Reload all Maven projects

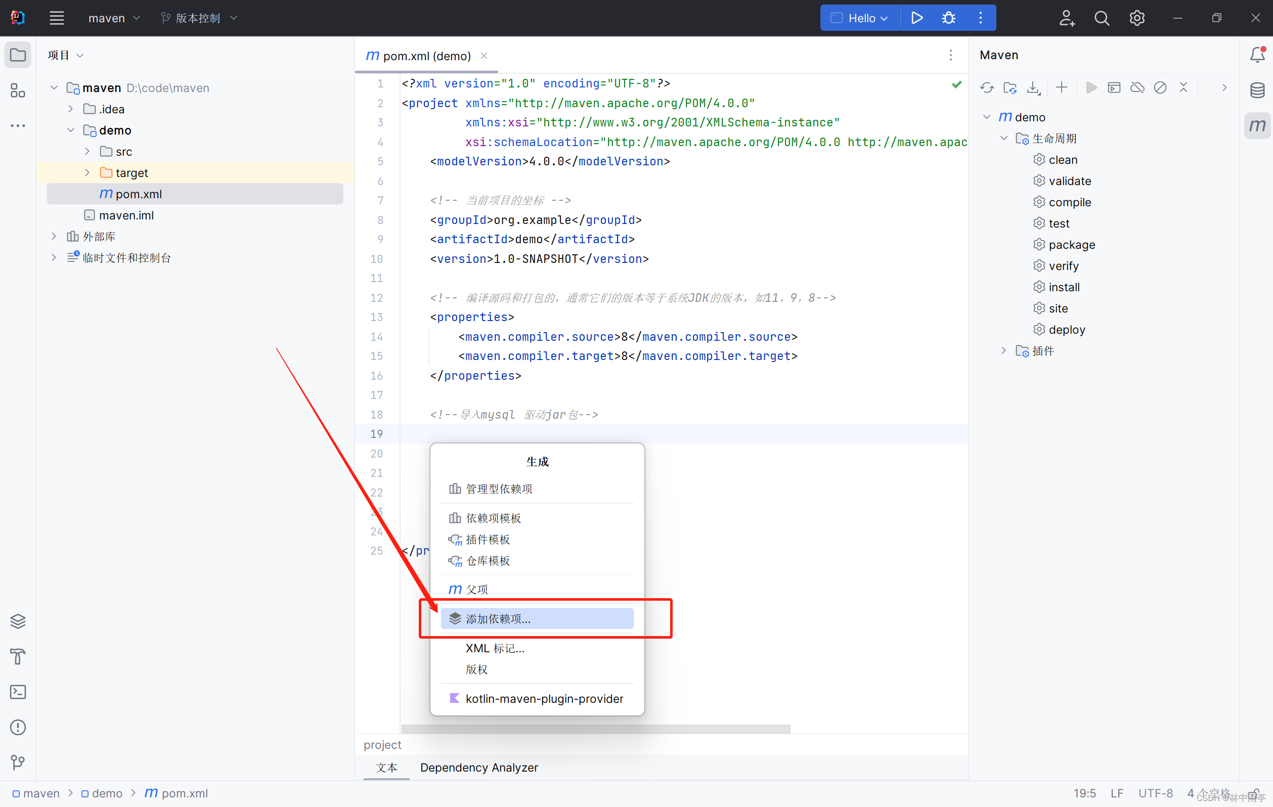986,88
